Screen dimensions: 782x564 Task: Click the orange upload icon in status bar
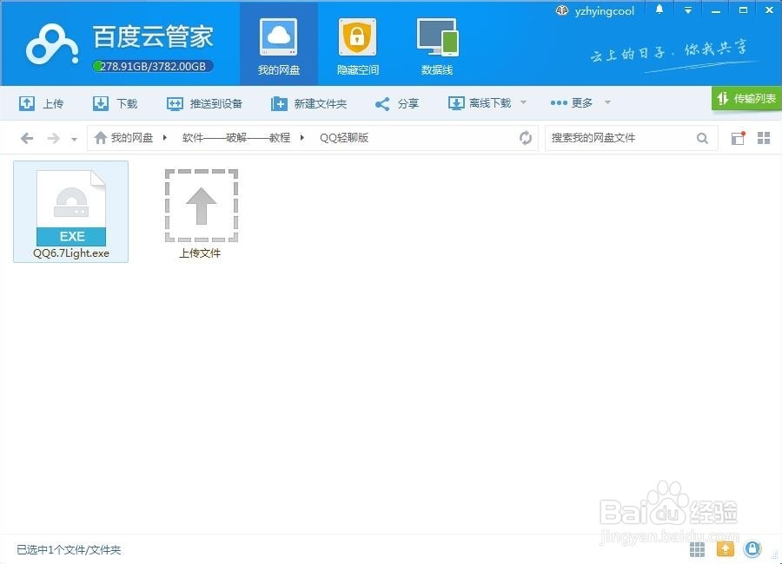click(726, 549)
